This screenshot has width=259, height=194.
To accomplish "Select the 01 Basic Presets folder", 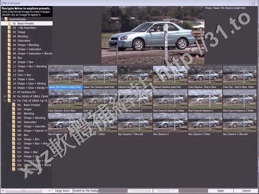I will coord(26,24).
